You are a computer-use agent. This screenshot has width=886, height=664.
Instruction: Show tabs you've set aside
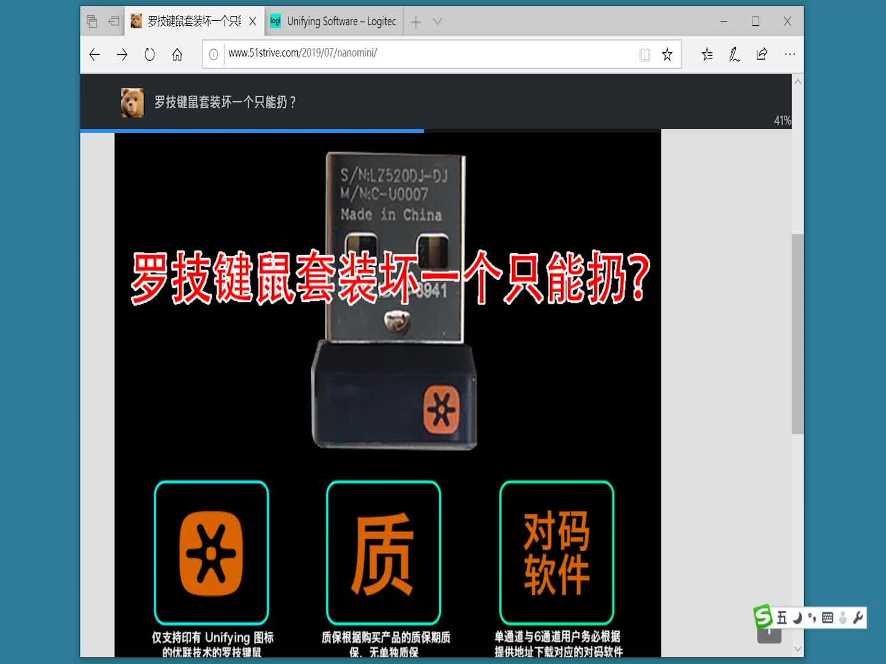click(x=92, y=22)
